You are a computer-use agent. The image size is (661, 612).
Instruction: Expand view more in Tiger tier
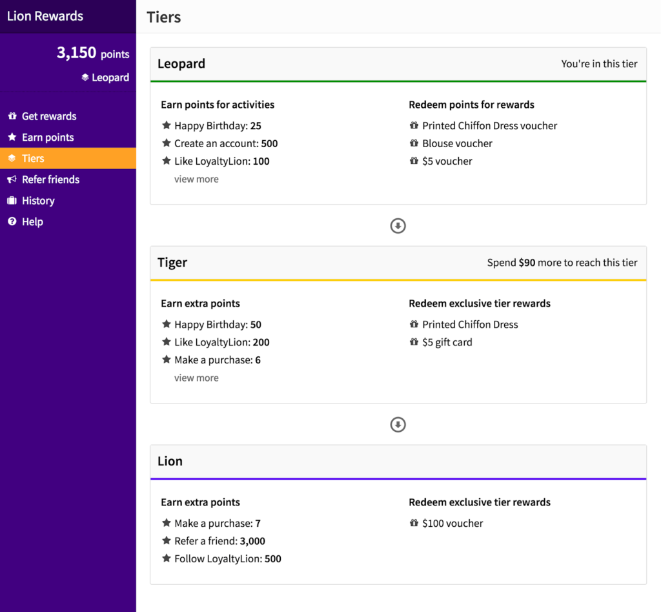[196, 378]
